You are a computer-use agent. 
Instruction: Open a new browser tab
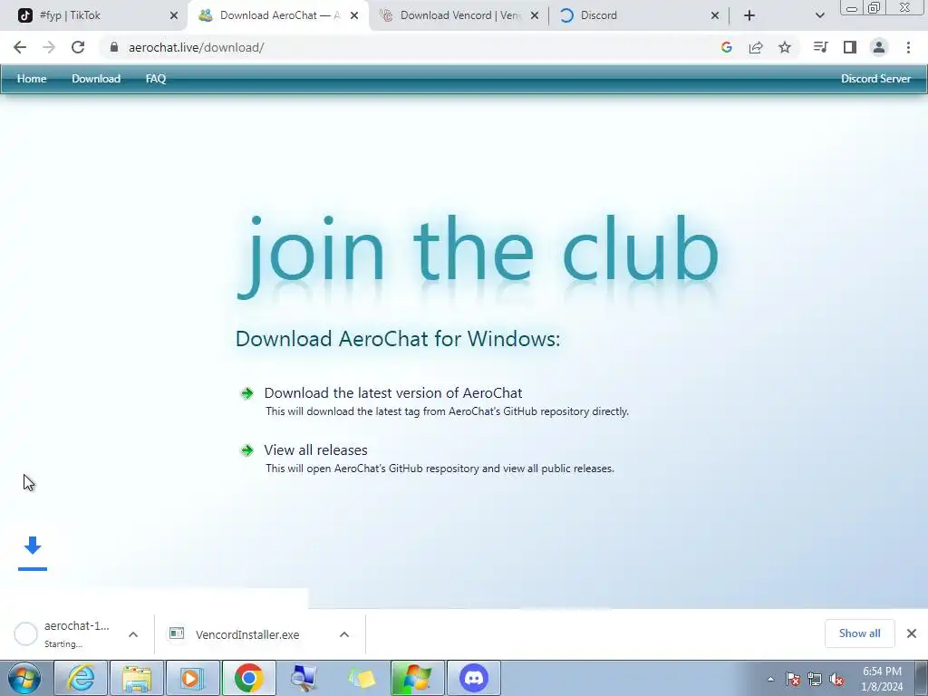(x=749, y=15)
